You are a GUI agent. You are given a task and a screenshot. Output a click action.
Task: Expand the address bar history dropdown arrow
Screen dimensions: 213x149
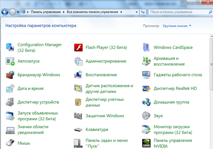[137, 12]
